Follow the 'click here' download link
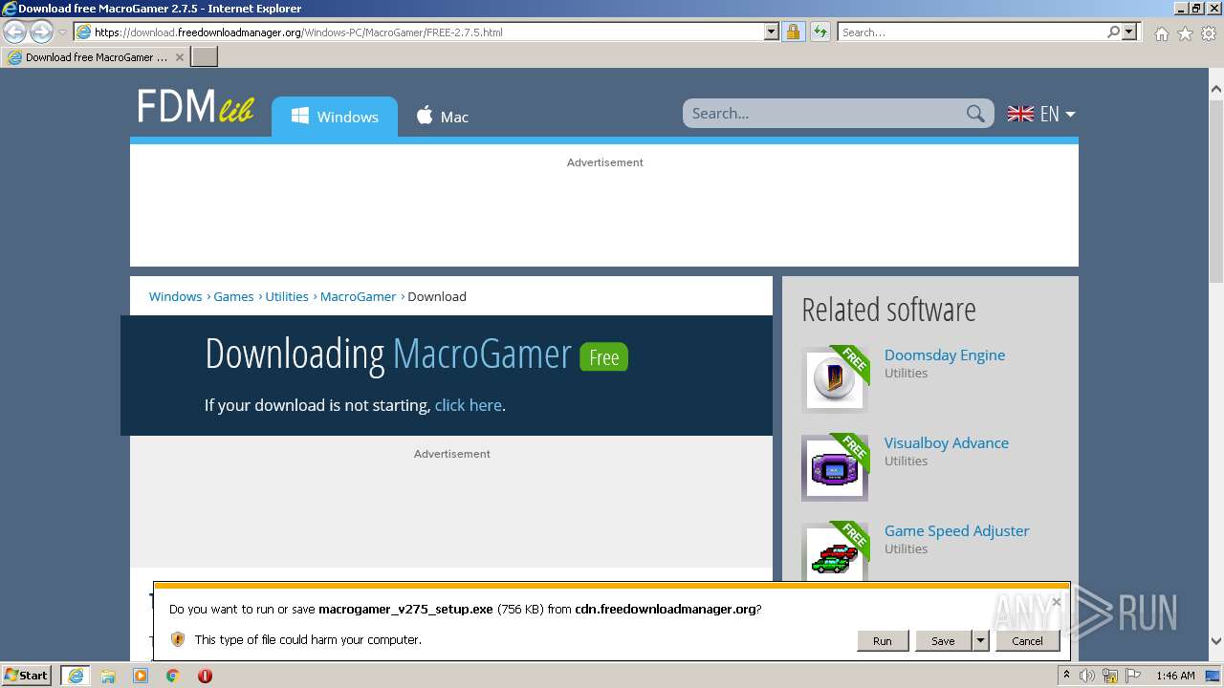 point(469,405)
